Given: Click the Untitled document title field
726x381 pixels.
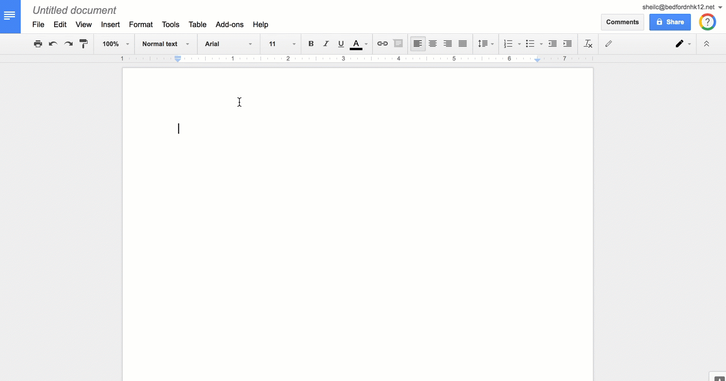Looking at the screenshot, I should pyautogui.click(x=74, y=10).
